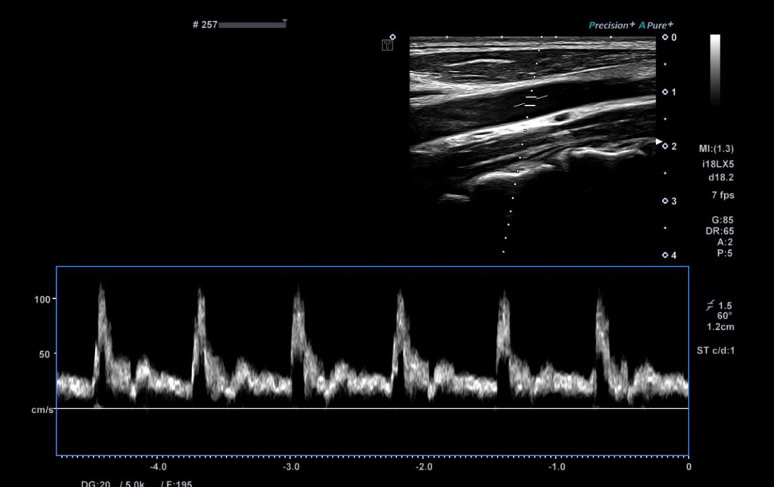Click the Doppler angle correction icon beside 1.5
774x487 pixels.
coord(710,305)
